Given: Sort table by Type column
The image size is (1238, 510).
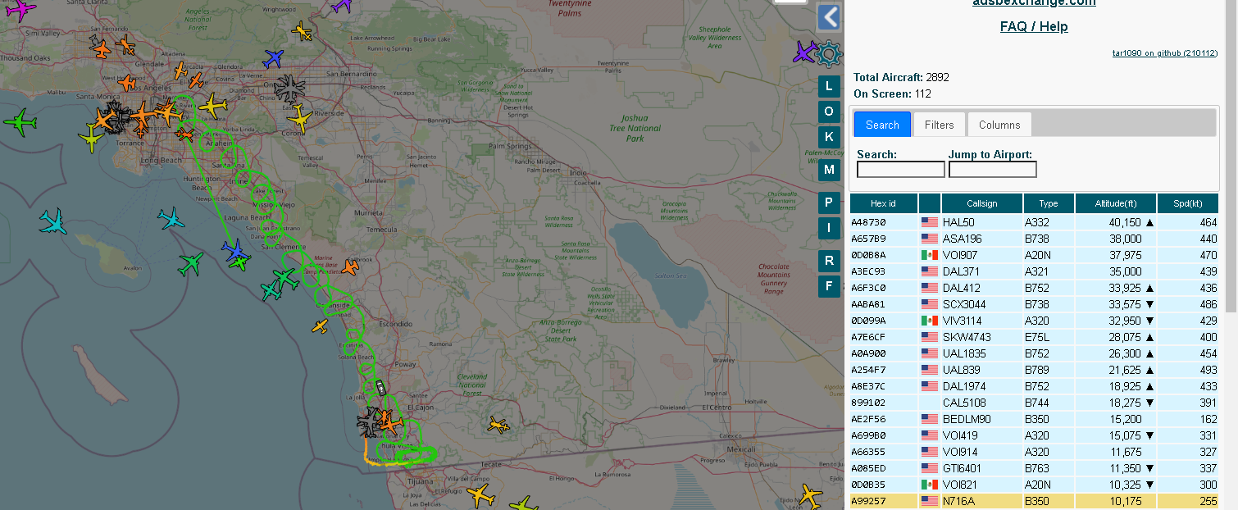Looking at the screenshot, I should coord(1048,203).
